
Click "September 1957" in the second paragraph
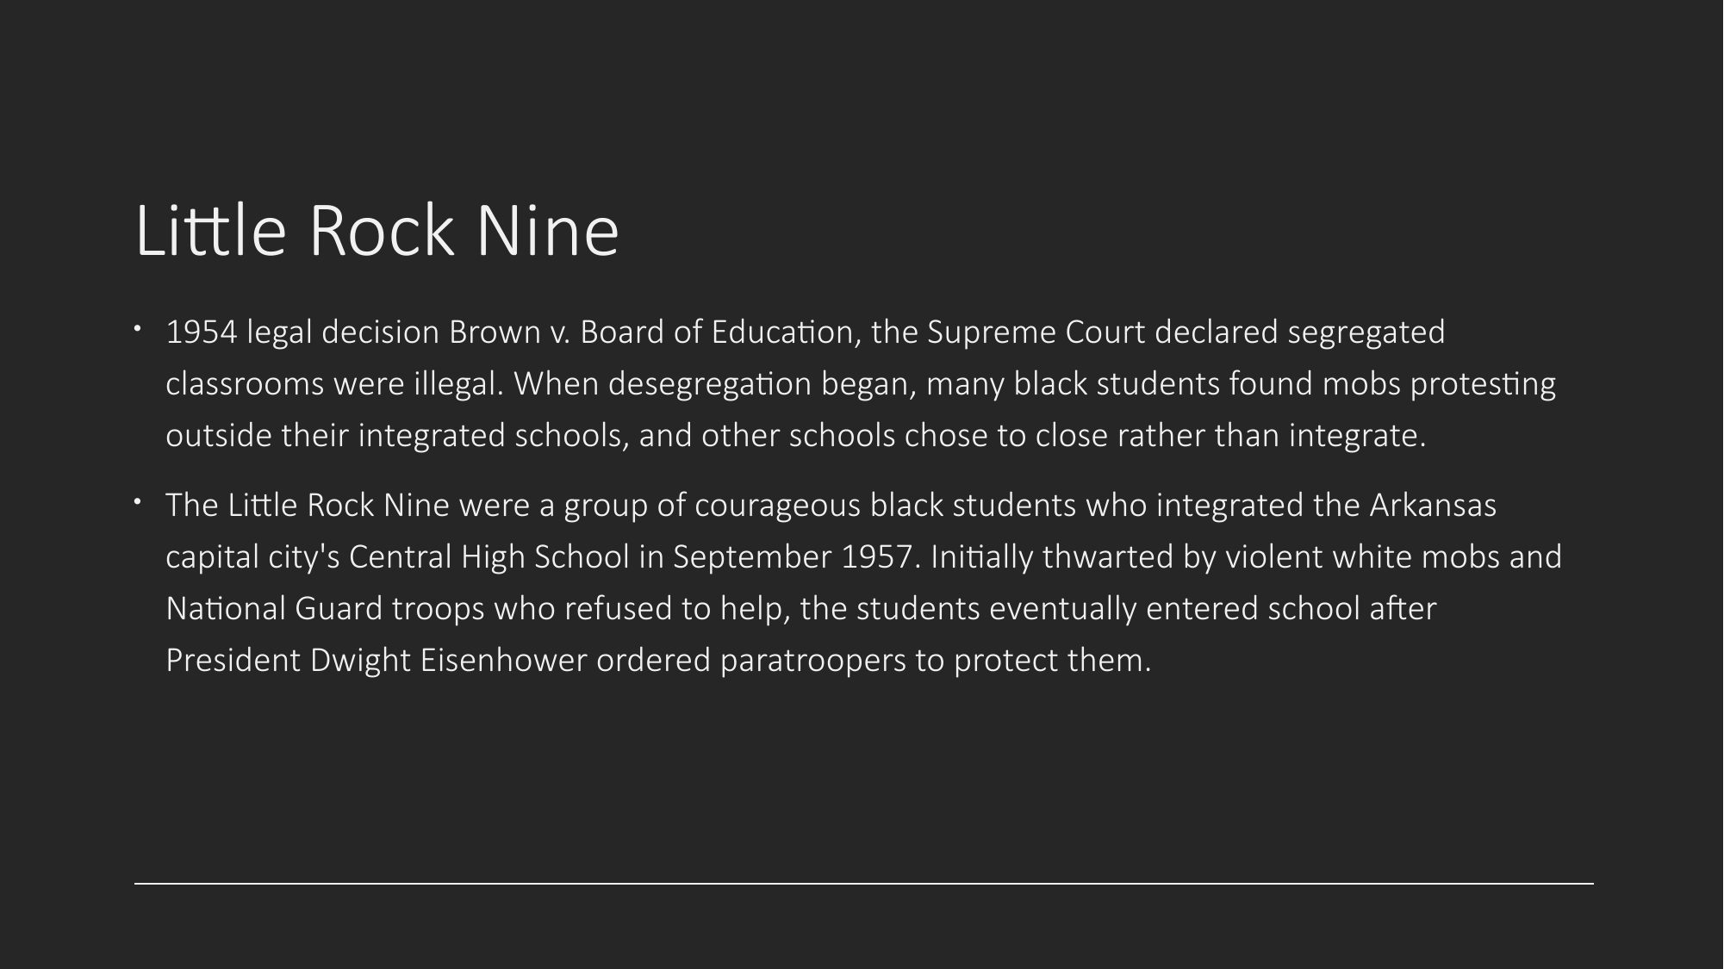point(793,557)
